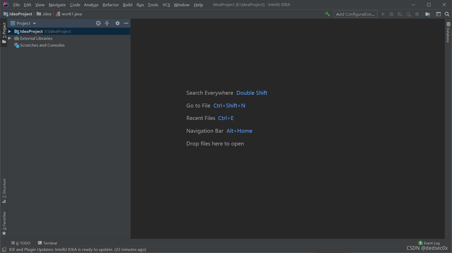The height and width of the screenshot is (253, 452).
Task: Open the Analyze menu
Action: pyautogui.click(x=91, y=5)
